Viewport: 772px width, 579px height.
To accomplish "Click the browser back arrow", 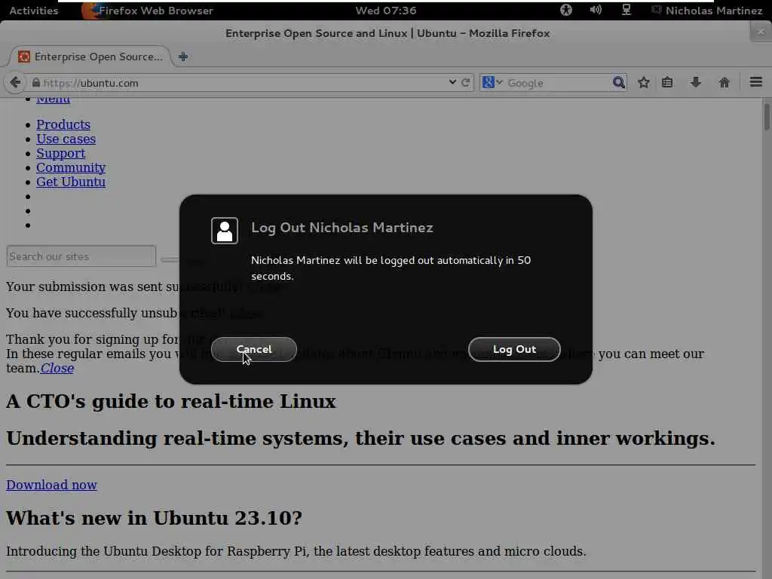I will coord(15,82).
